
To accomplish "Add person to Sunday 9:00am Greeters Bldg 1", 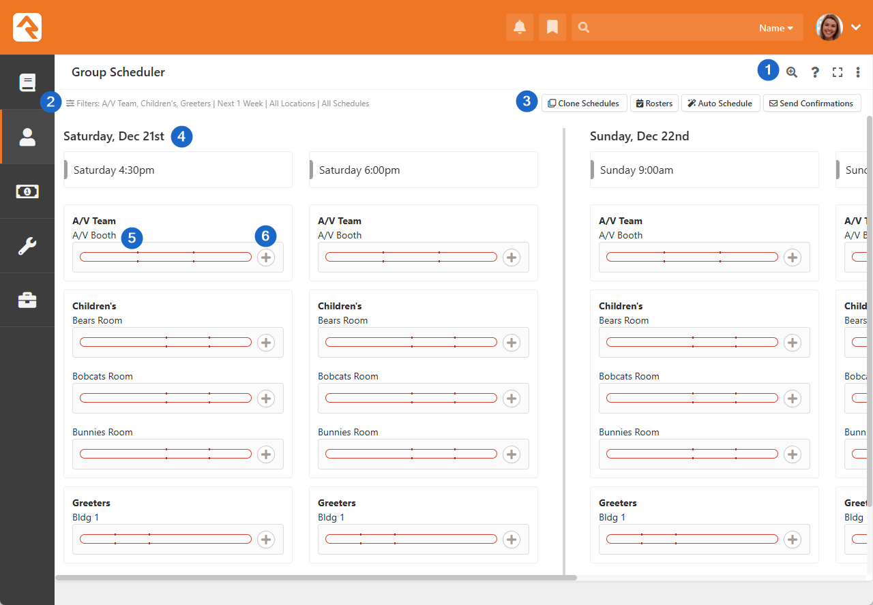I will click(x=793, y=539).
